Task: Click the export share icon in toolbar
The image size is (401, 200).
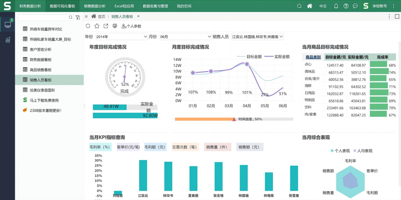Action: pos(105,26)
